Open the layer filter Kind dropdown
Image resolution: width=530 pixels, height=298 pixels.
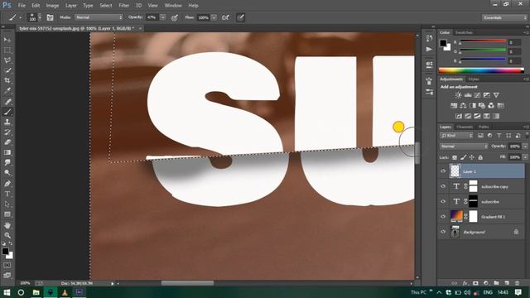point(456,136)
